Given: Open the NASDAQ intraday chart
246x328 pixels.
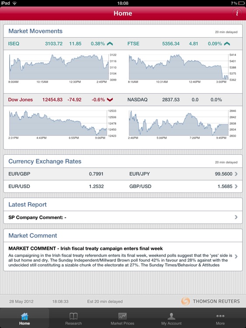Looking at the screenshot, I should (182, 125).
